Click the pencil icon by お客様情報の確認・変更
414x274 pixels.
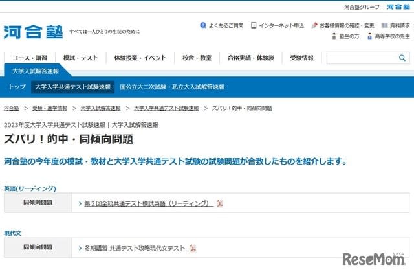[314, 25]
